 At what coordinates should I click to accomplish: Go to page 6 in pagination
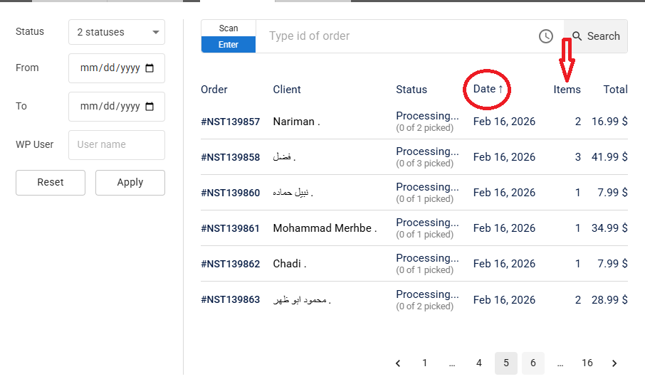533,363
